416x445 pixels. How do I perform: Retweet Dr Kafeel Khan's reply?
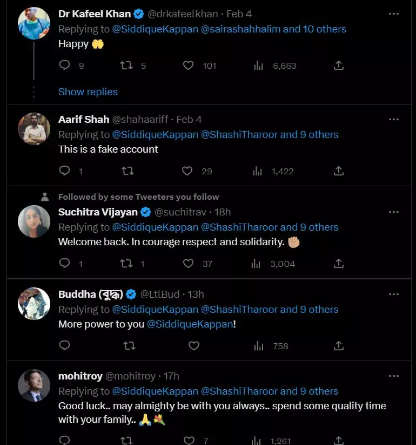click(126, 66)
